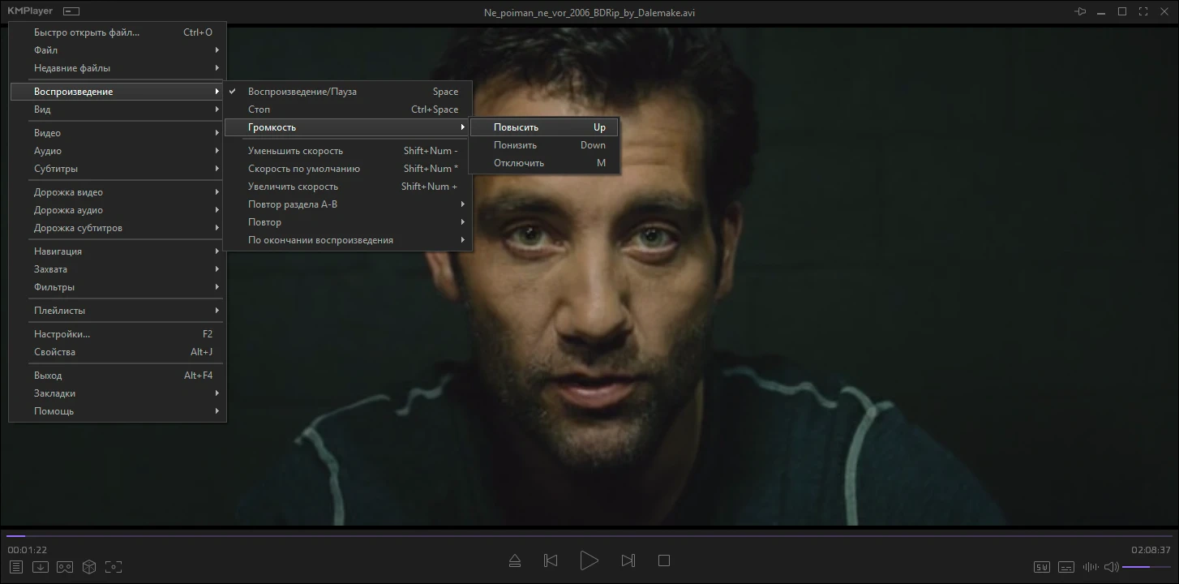Click the video seek progress bar
Viewport: 1179px width, 584px height.
point(589,536)
